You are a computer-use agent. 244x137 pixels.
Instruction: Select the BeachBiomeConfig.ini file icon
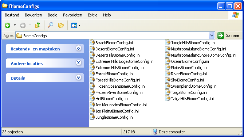(92, 43)
